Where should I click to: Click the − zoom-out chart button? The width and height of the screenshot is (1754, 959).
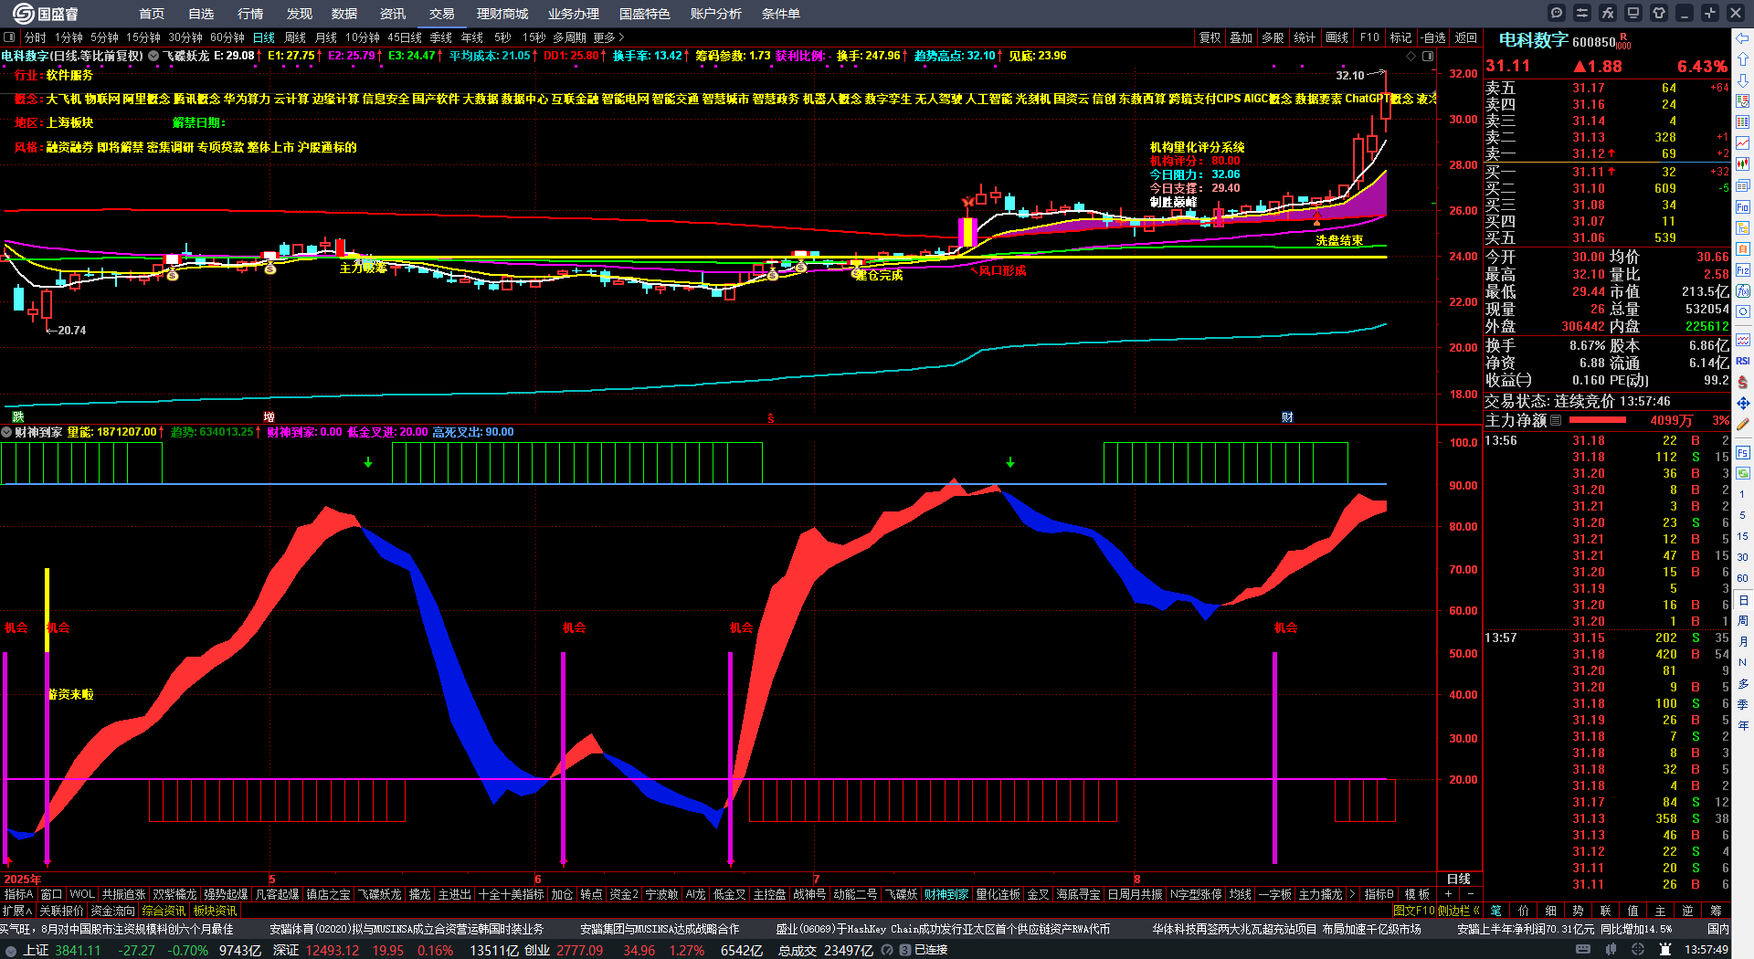click(x=1470, y=894)
